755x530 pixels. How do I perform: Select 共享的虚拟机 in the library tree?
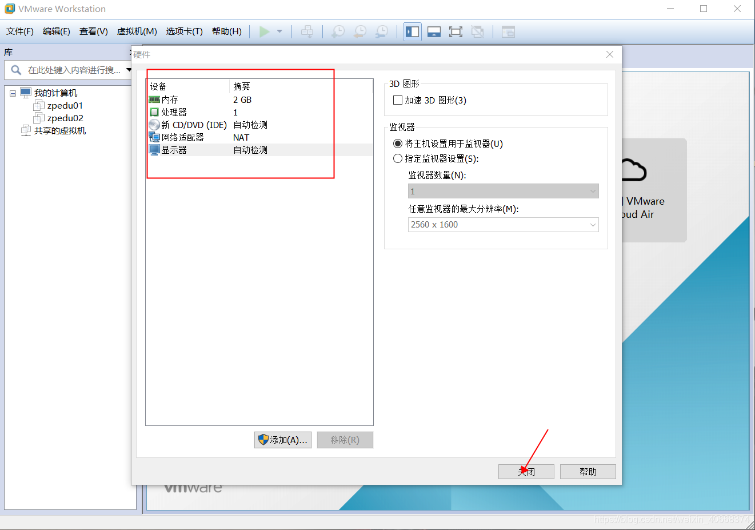pos(60,130)
